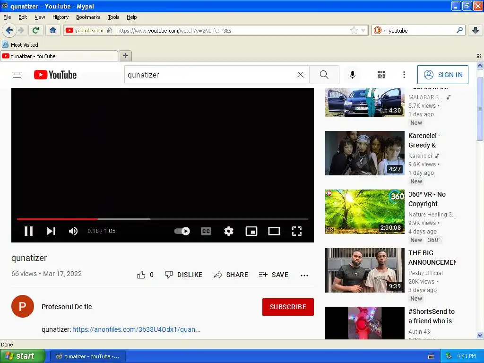This screenshot has height=363, width=484.
Task: Open YouTube settings three-dot menu
Action: (x=404, y=75)
